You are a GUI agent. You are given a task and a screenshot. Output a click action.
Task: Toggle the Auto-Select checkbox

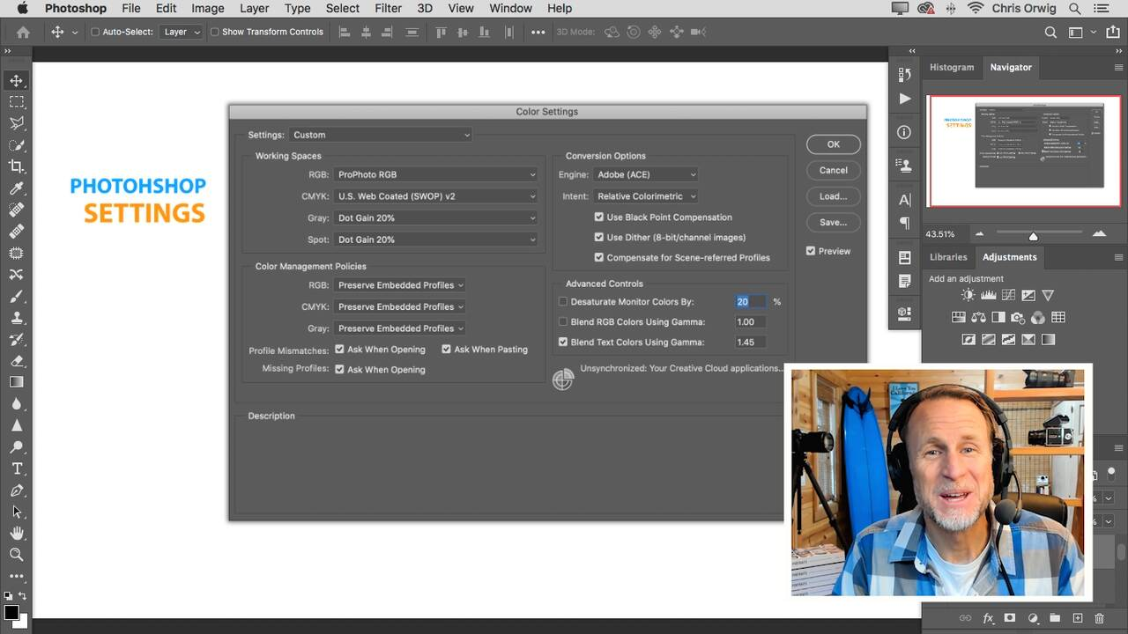pyautogui.click(x=96, y=32)
